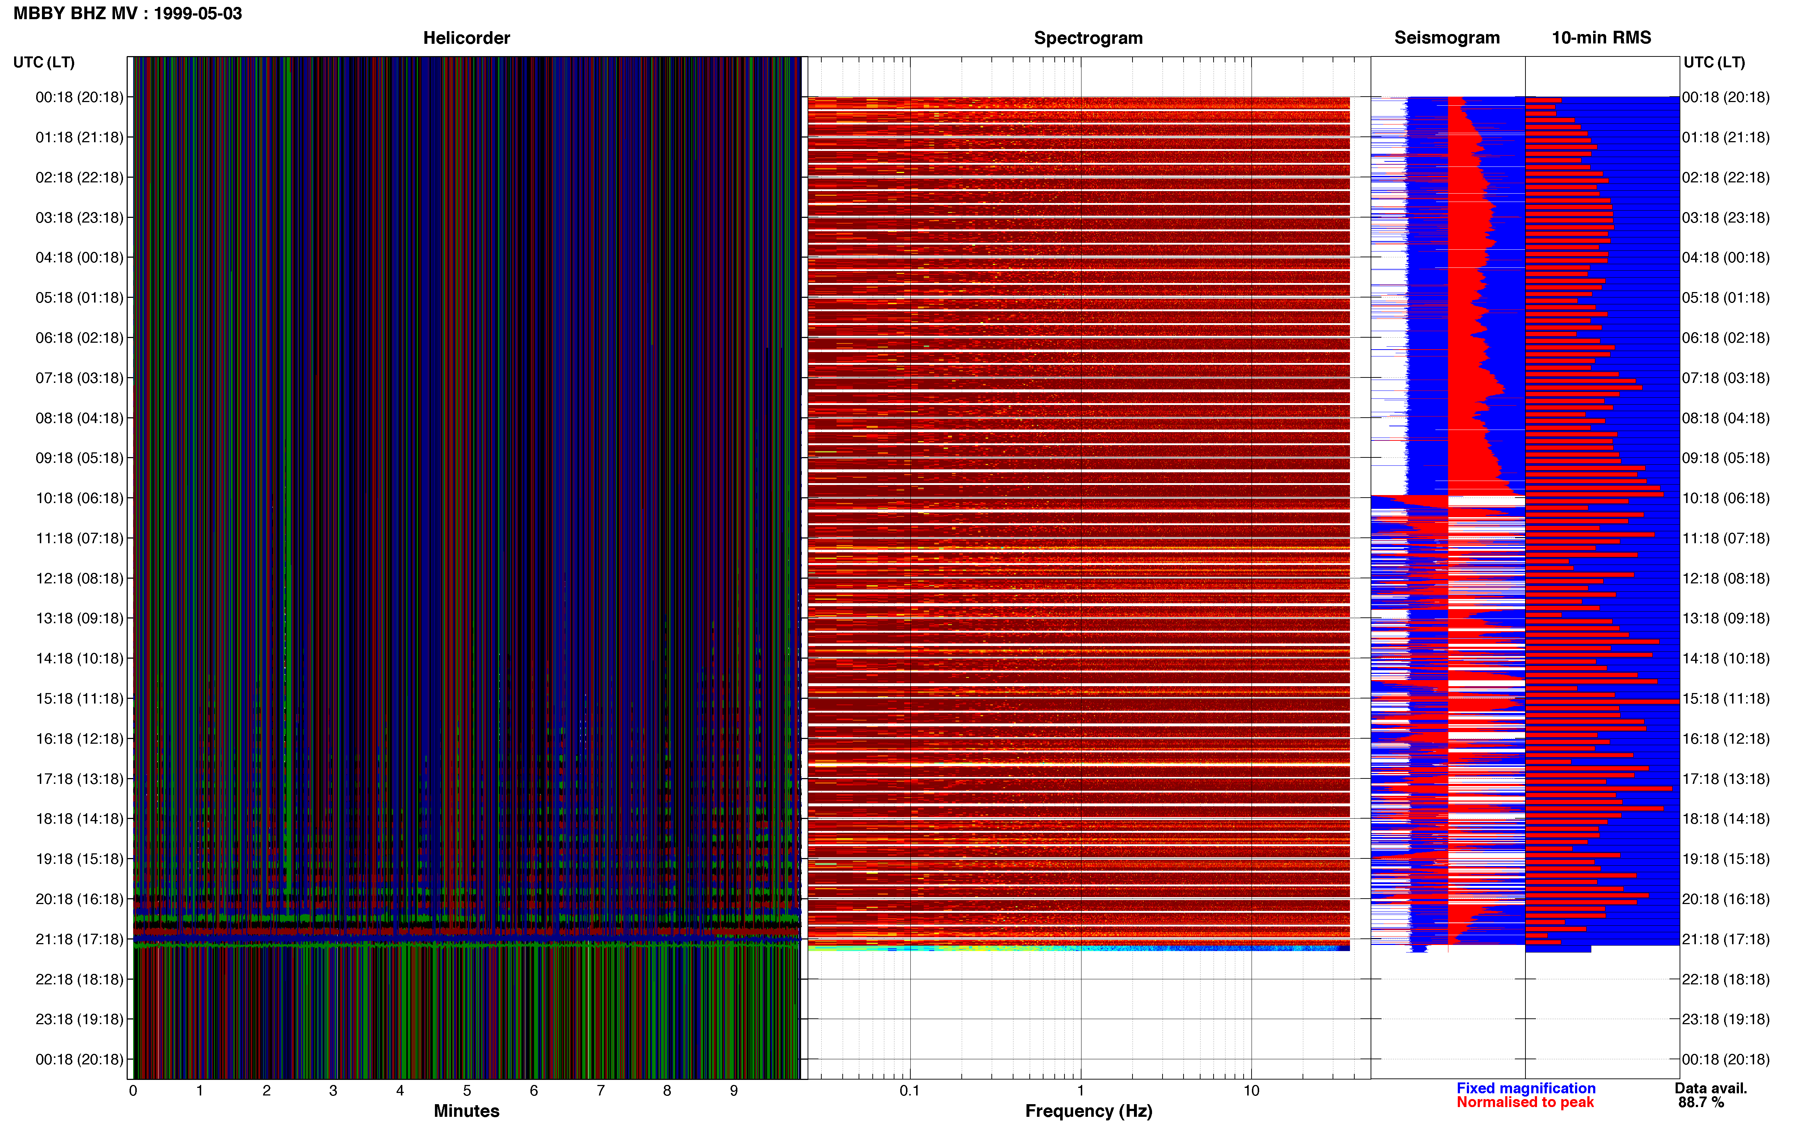Viewport: 1816px width, 1136px height.
Task: Click the left '12:18 (08:18)' time label
Action: point(80,579)
